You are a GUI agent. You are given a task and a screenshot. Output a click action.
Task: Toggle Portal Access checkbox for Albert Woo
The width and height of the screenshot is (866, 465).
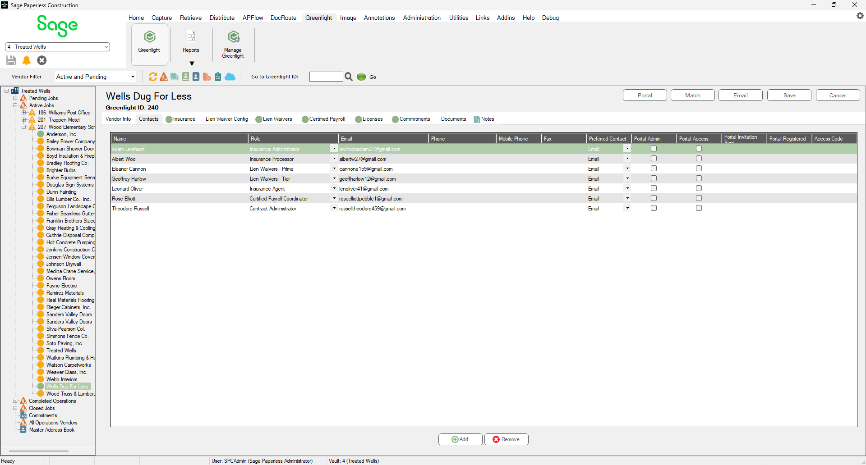pyautogui.click(x=699, y=159)
